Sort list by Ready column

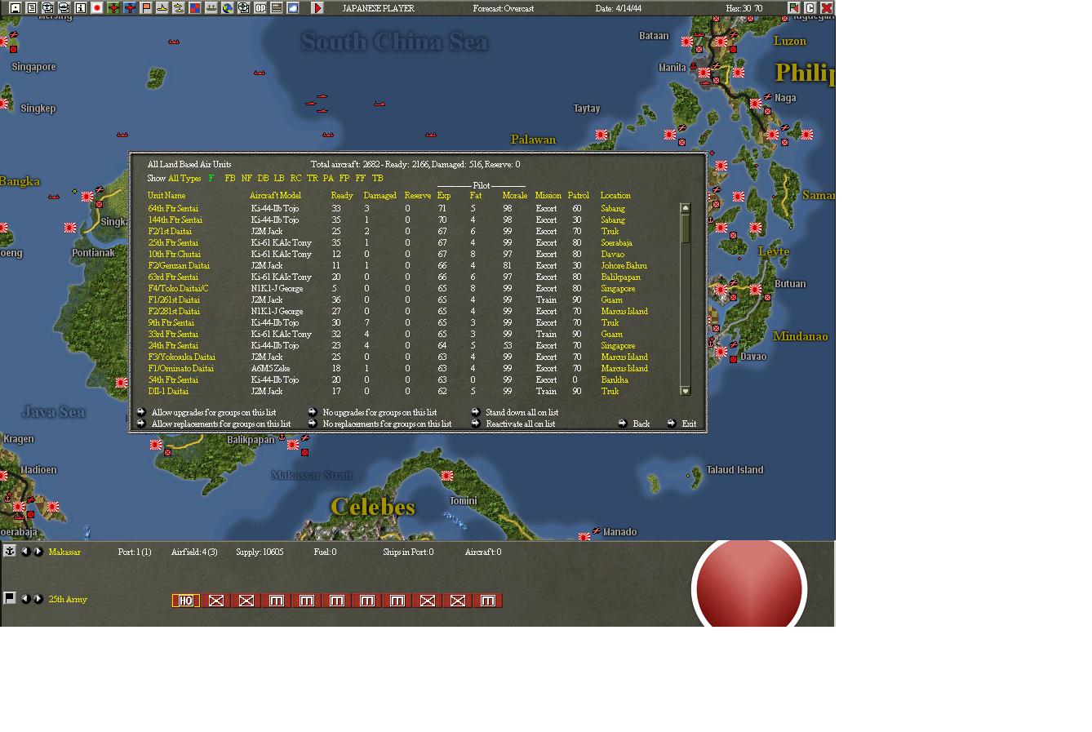point(342,196)
